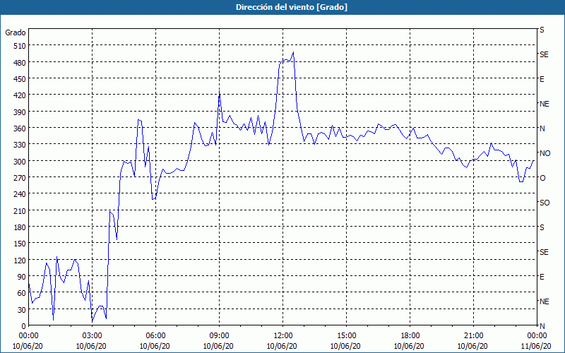565x353 pixels.
Task: Click the 270 degree axis label
Action: click(20, 178)
